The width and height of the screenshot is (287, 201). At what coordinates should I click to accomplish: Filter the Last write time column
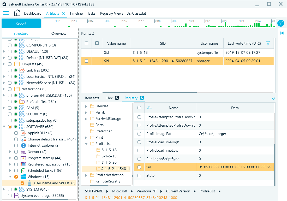coord(268,43)
